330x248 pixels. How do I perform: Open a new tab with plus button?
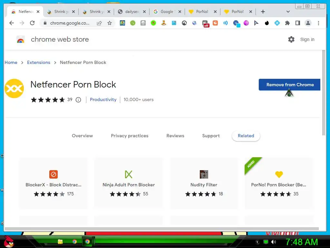tap(263, 12)
